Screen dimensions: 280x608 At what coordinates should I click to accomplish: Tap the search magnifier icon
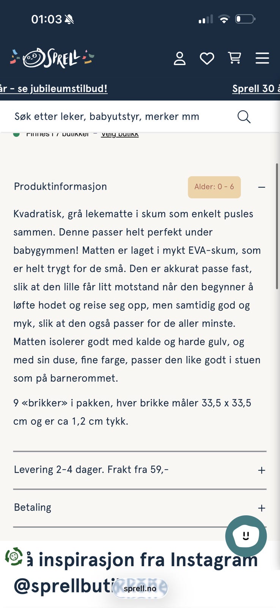(244, 117)
